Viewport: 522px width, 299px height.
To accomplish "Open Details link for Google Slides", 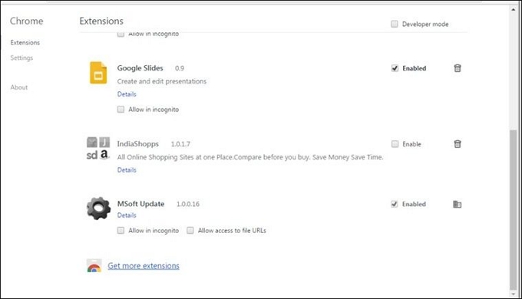I will (x=127, y=94).
